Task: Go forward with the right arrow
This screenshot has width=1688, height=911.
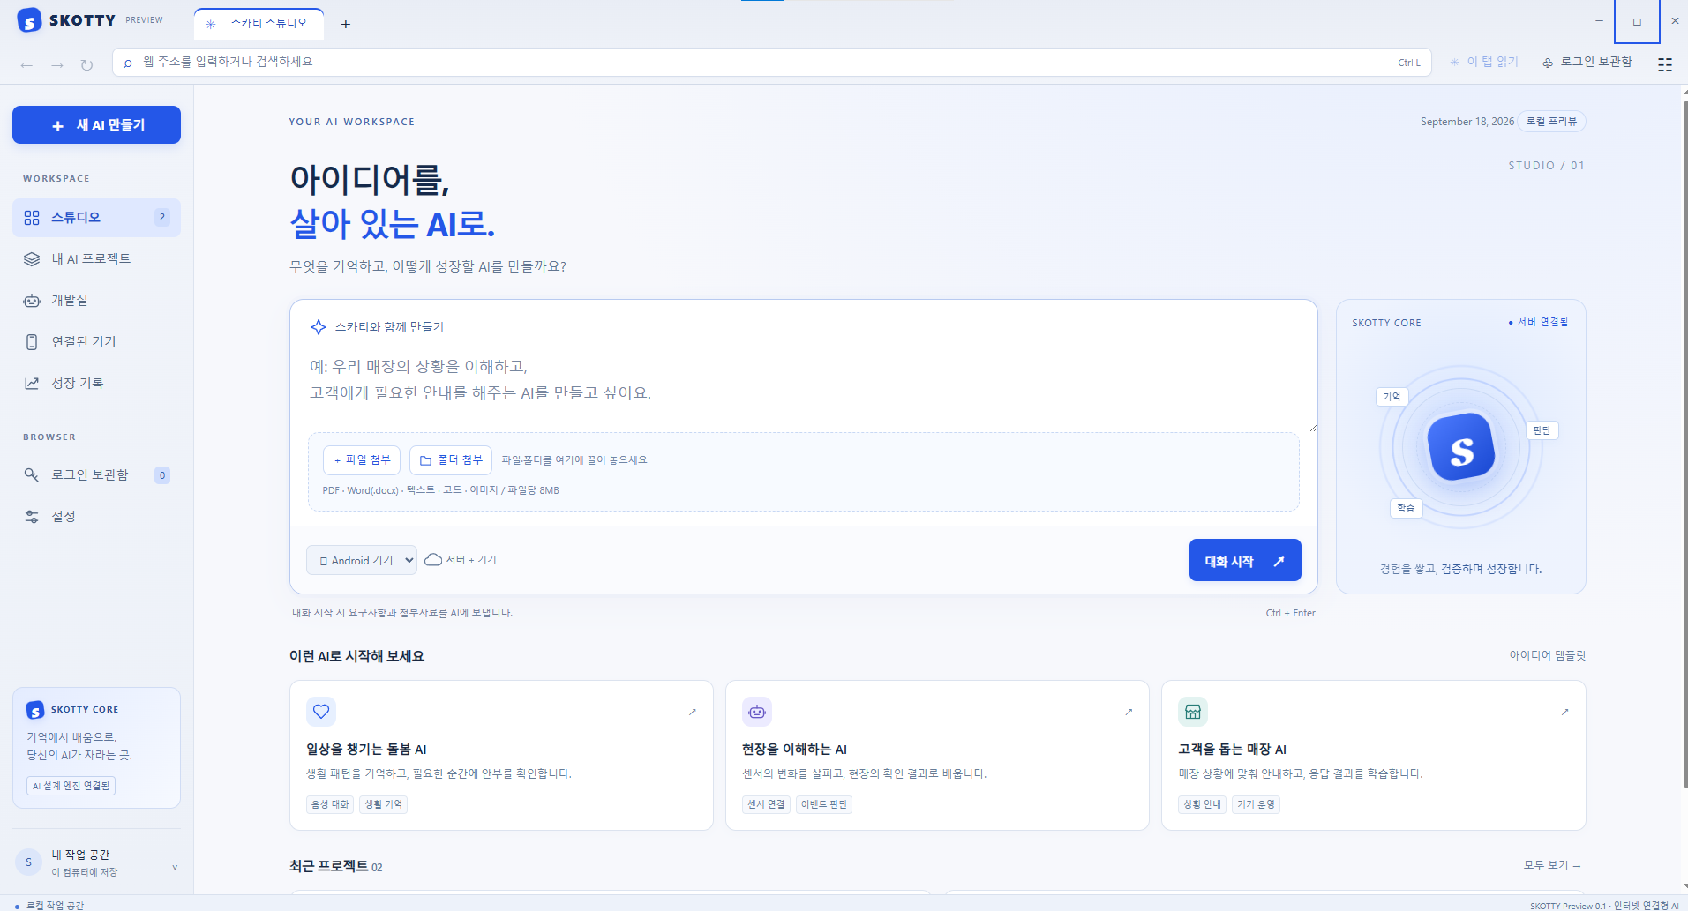Action: [57, 65]
